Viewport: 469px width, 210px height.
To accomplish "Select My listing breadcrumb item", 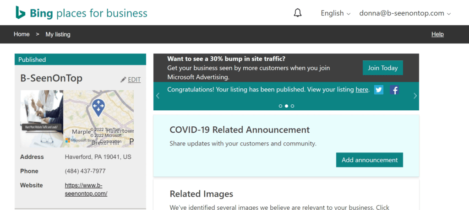I will 58,34.
